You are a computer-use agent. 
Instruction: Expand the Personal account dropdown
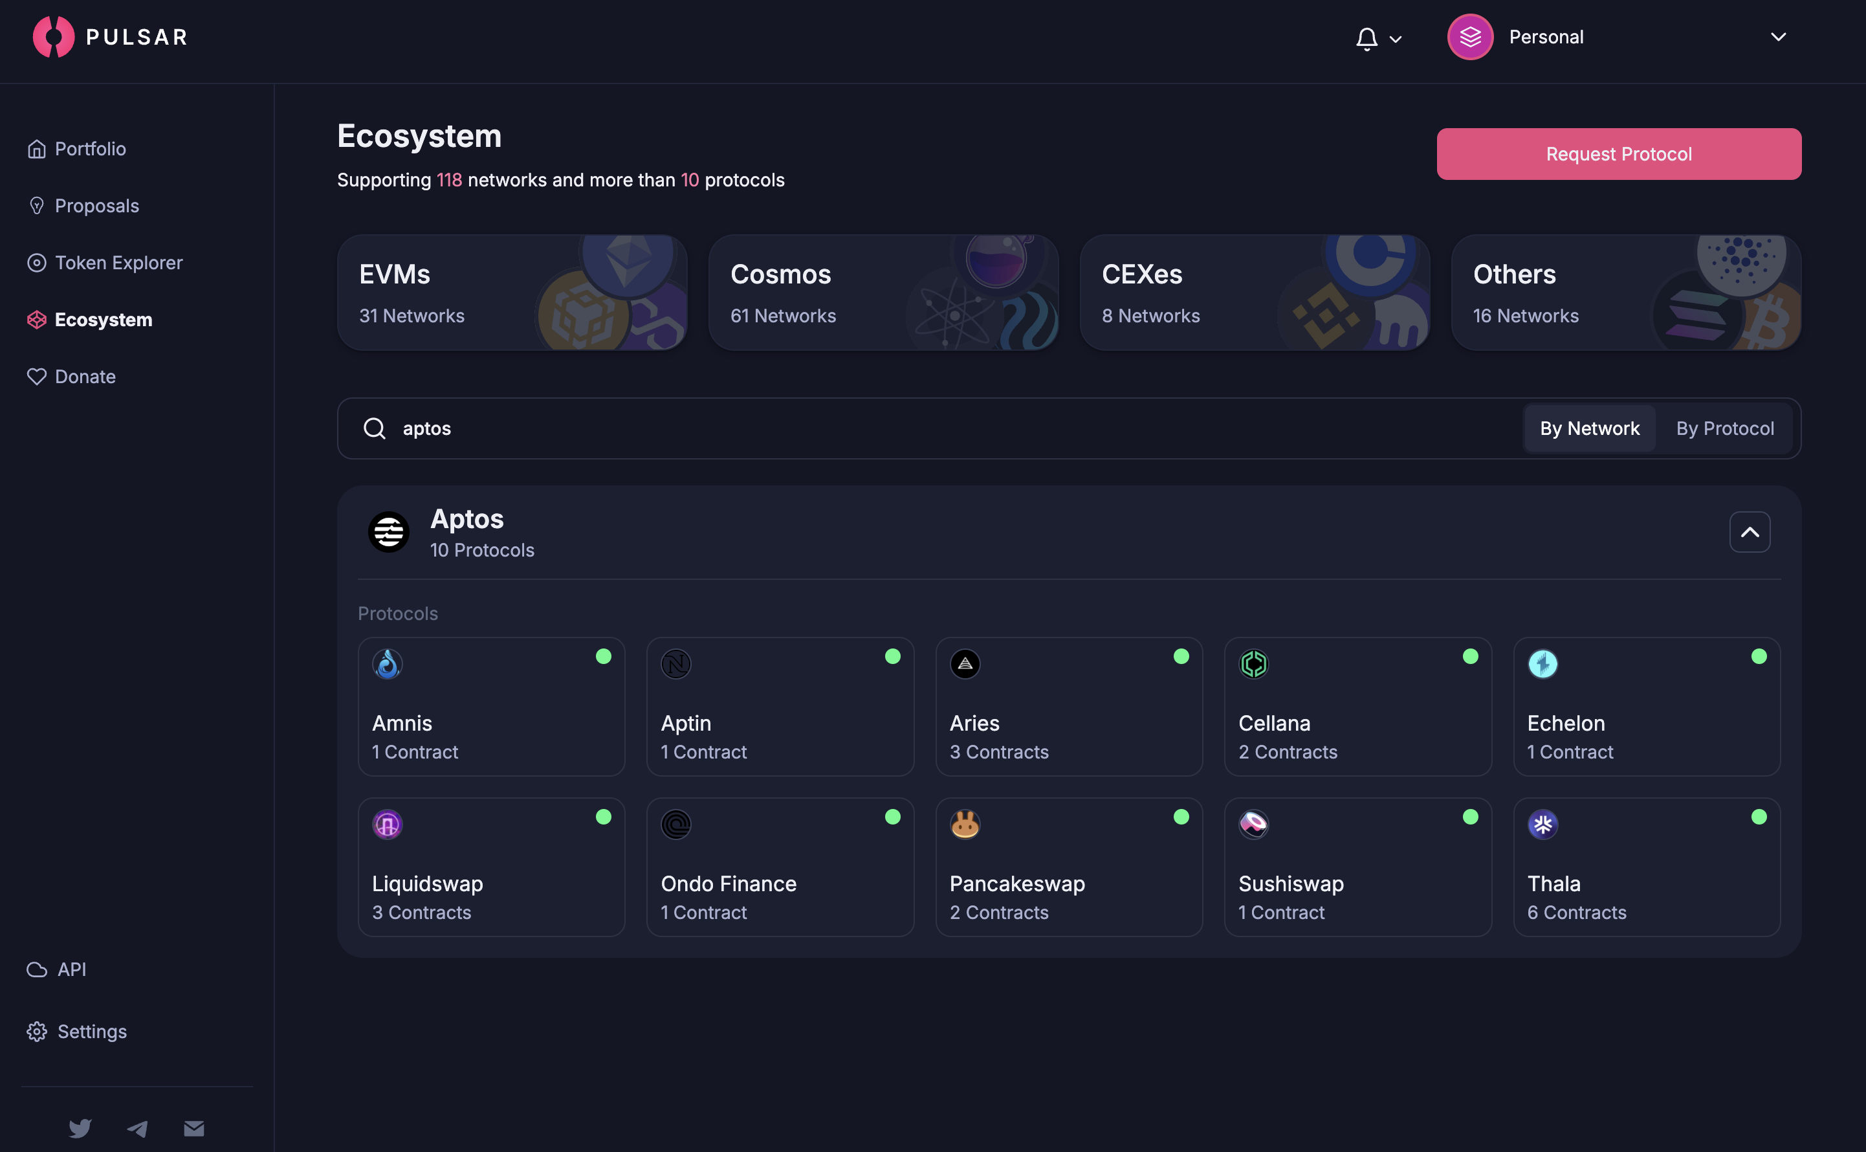tap(1777, 37)
